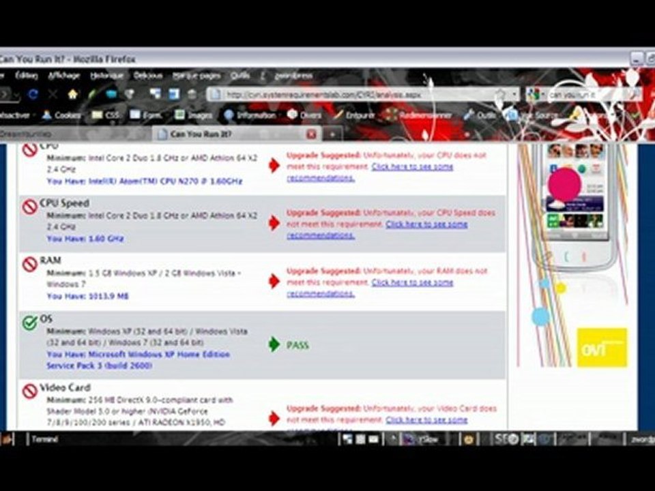The width and height of the screenshot is (655, 491).
Task: Open the address bar history dropdown arrow
Action: (514, 95)
